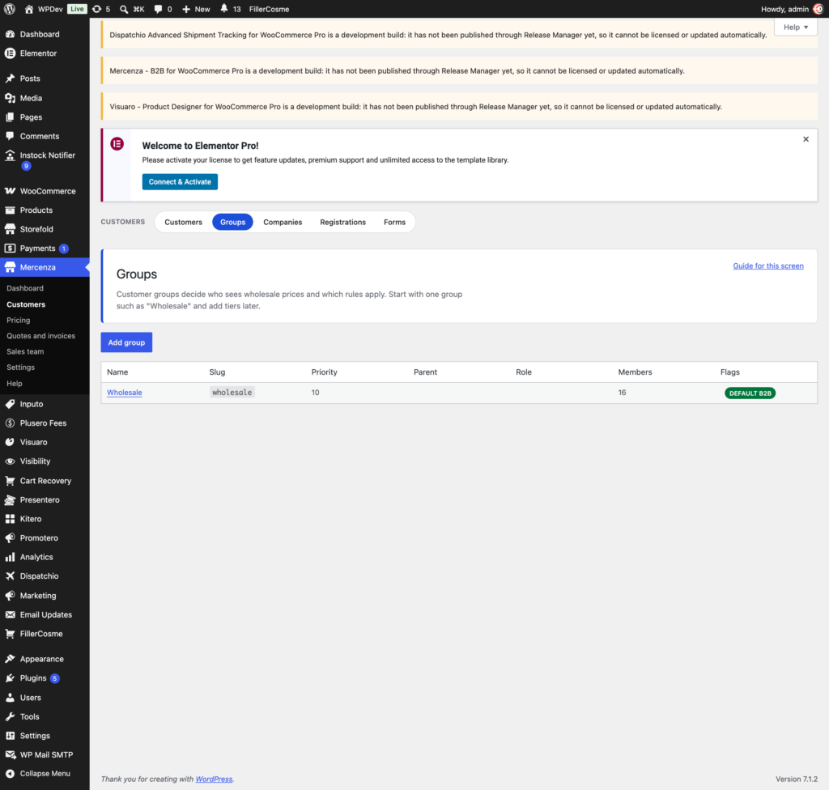Screen dimensions: 829x790
Task: Click the Pages icon in sidebar
Action: pyautogui.click(x=10, y=117)
